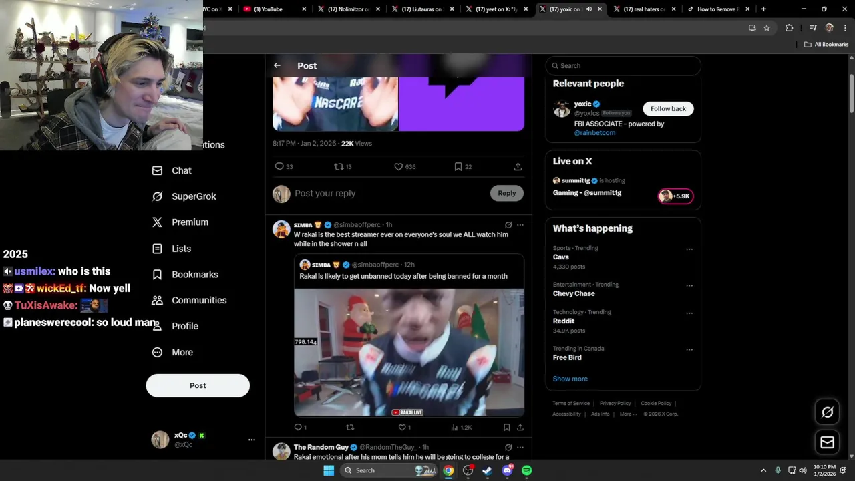This screenshot has height=481, width=855.
Task: Open the NASCAR jacket image of main post
Action: click(335, 104)
